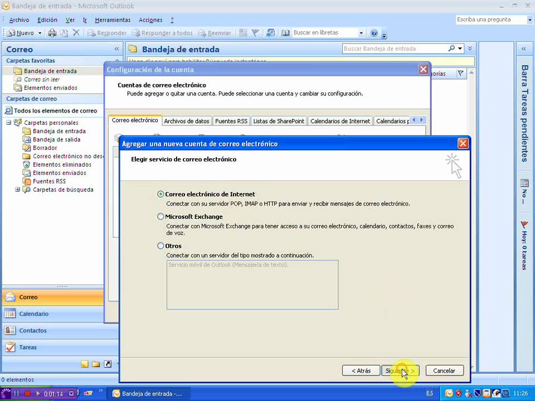The width and height of the screenshot is (535, 401).
Task: Open Elementos eliminados folder
Action: coord(62,164)
